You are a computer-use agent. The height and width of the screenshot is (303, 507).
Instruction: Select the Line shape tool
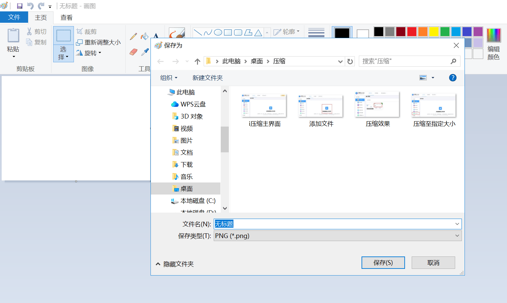pyautogui.click(x=198, y=32)
